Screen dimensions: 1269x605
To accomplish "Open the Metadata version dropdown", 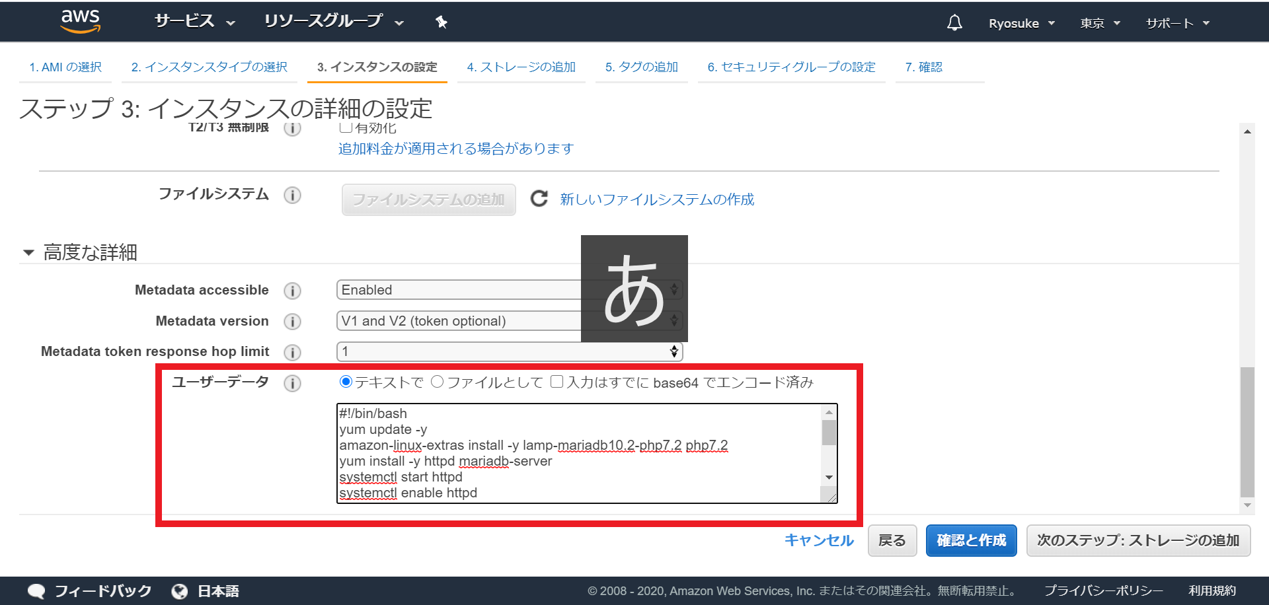I will click(509, 321).
